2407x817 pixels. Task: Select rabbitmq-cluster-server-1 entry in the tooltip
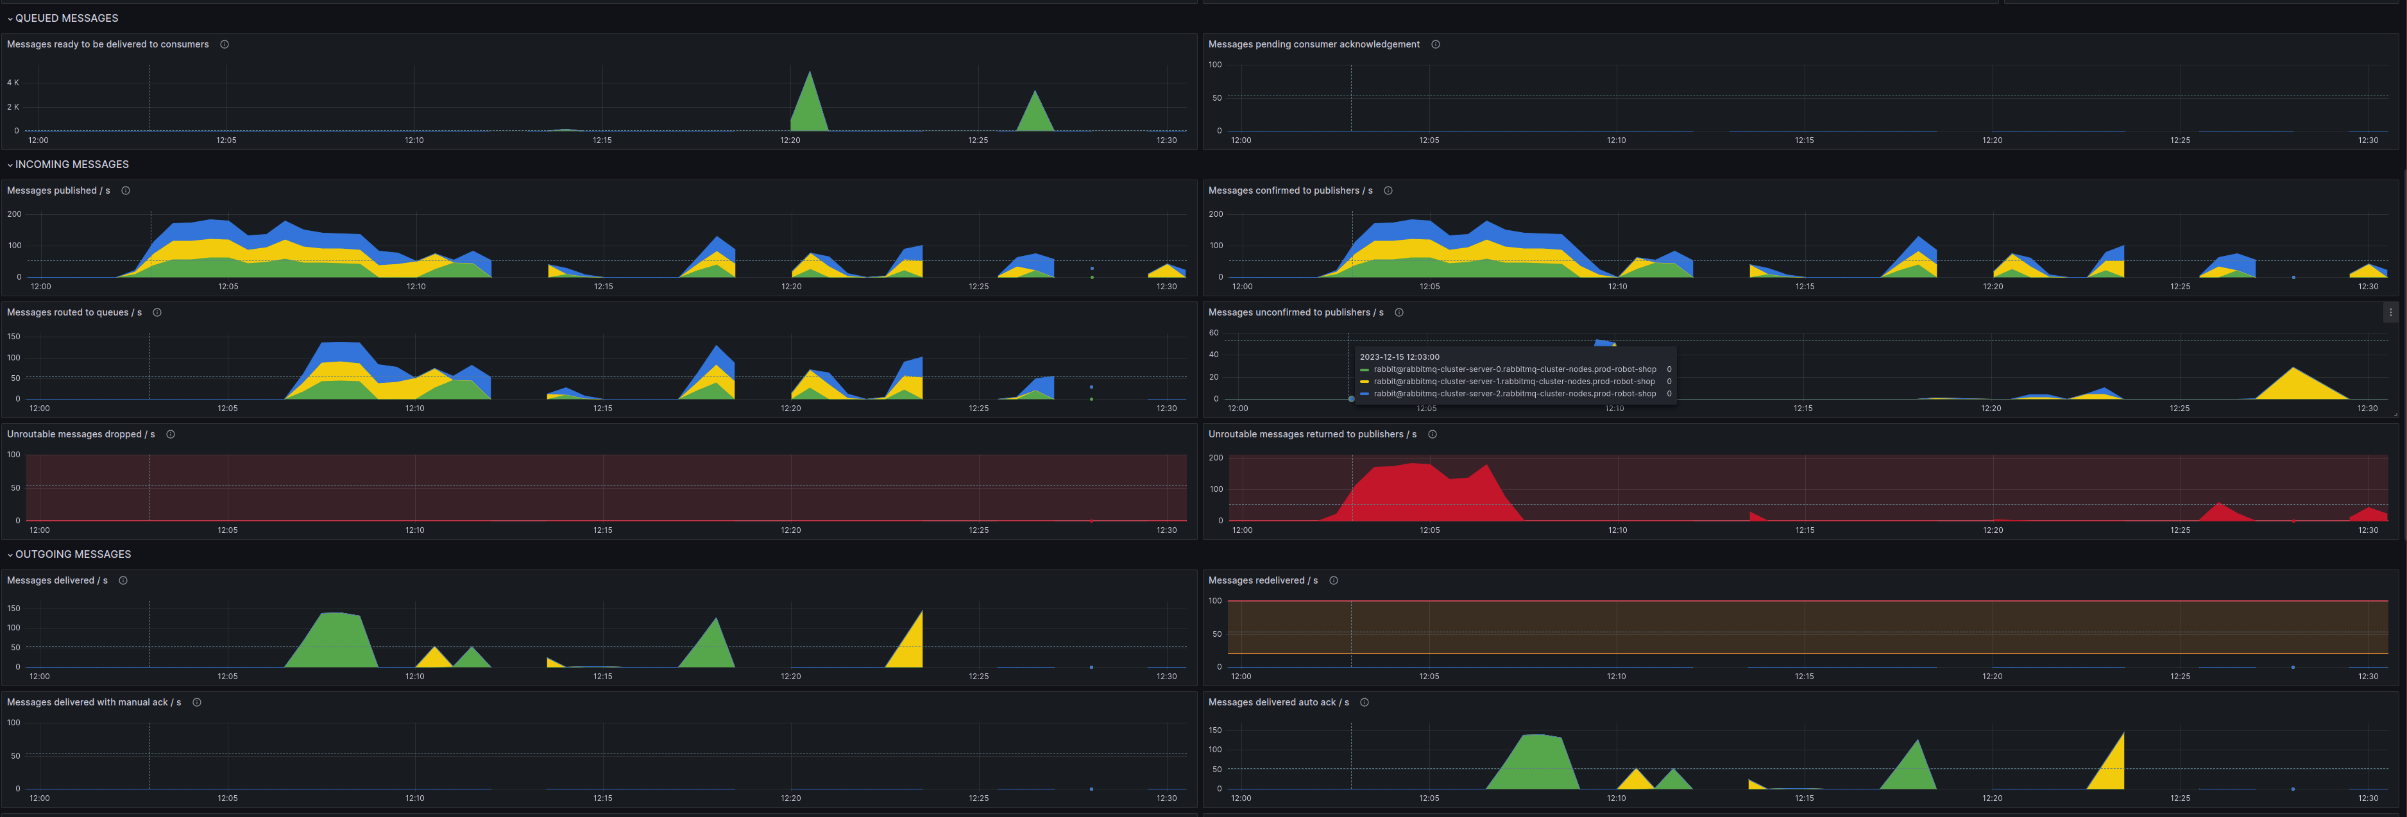pyautogui.click(x=1514, y=382)
